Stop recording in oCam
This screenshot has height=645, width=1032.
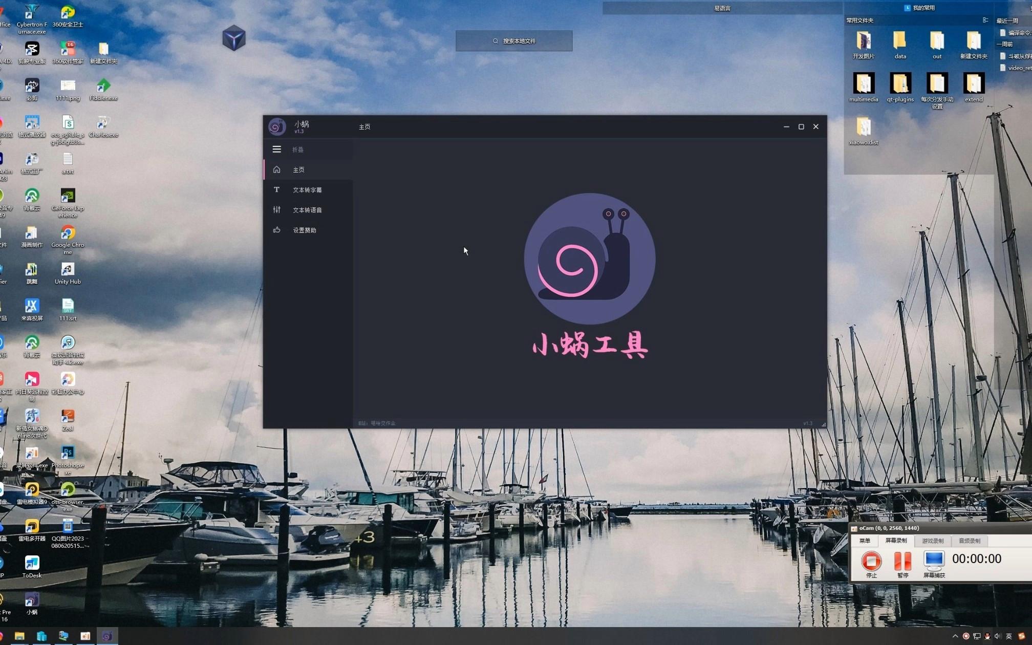click(871, 564)
